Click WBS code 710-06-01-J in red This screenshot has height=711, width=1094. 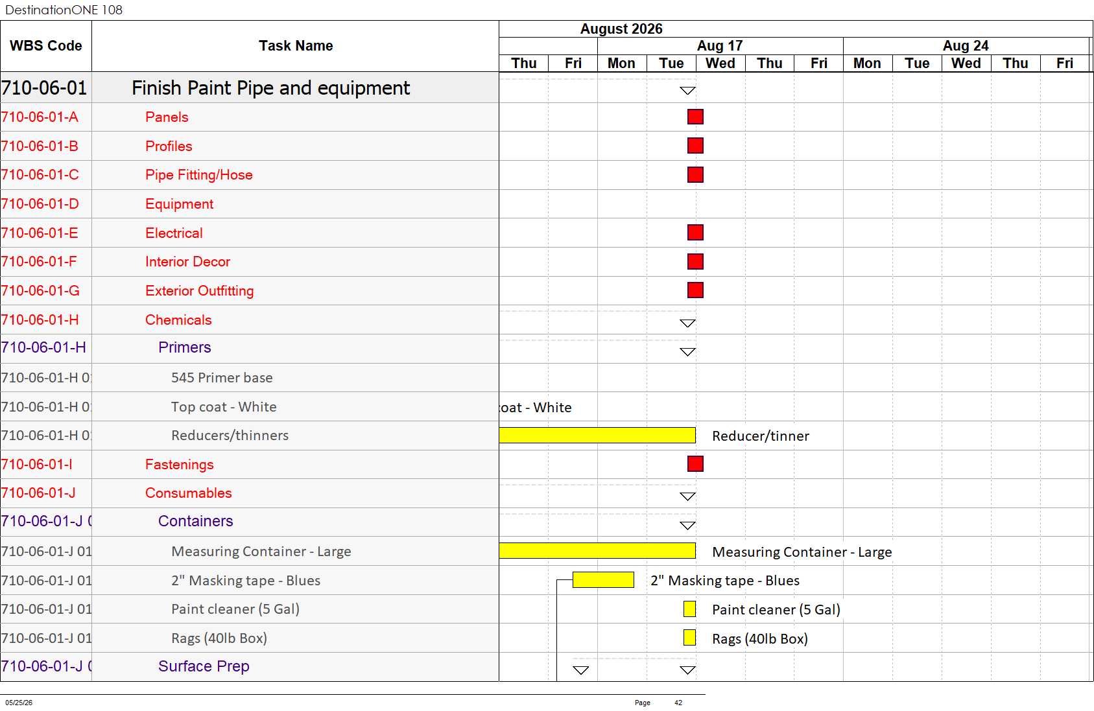[x=38, y=493]
